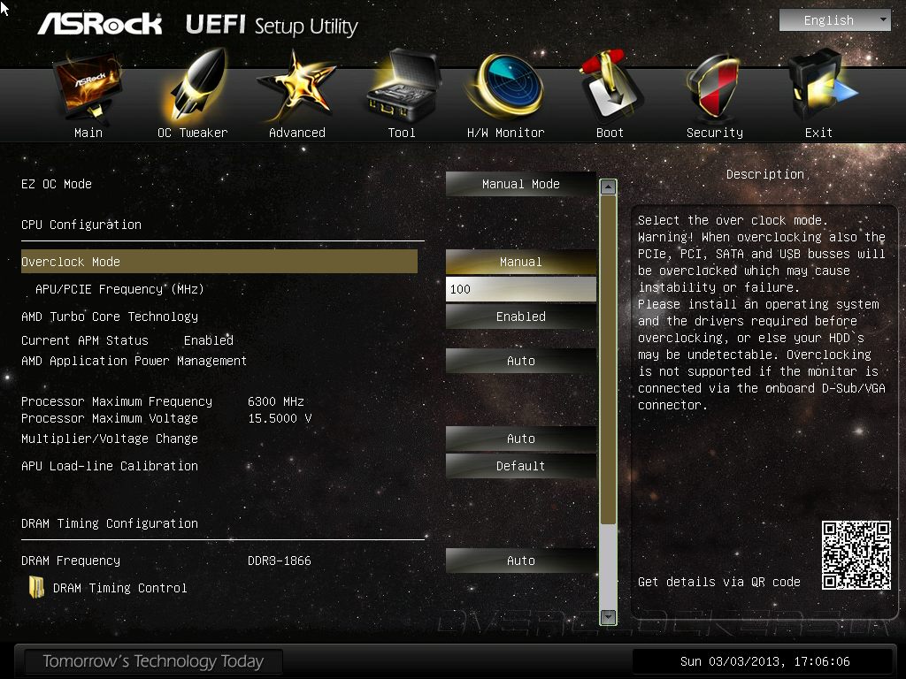The image size is (906, 679).
Task: Open the H/W Monitor radar icon
Action: pyautogui.click(x=506, y=86)
